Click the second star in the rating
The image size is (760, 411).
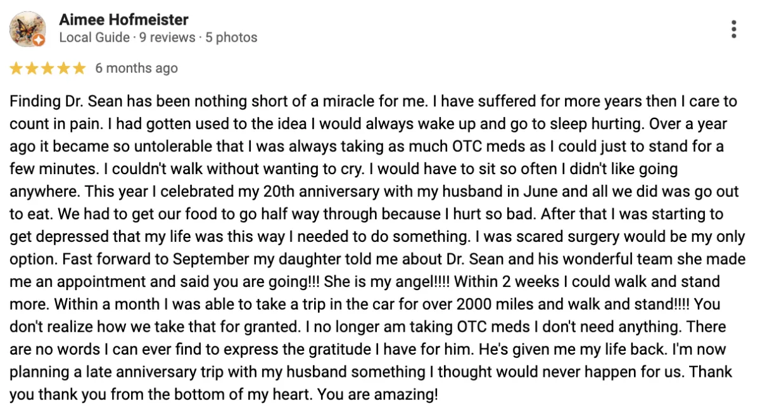pos(32,68)
